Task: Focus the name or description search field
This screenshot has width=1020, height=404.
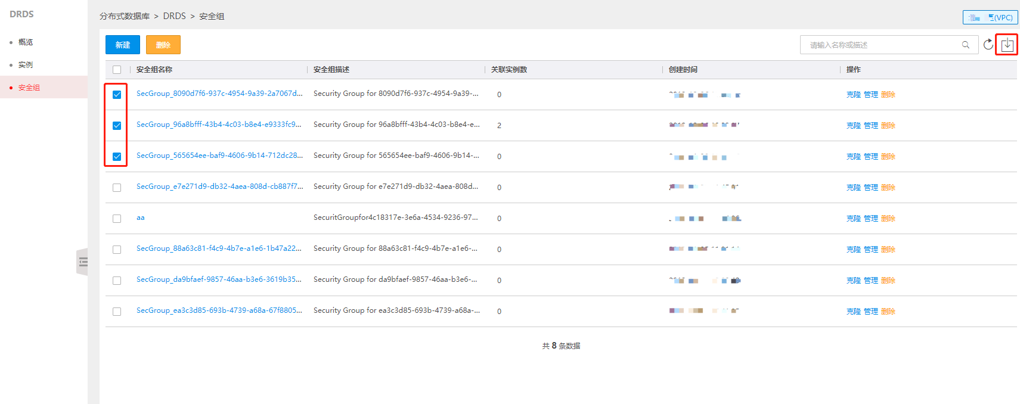Action: tap(883, 45)
